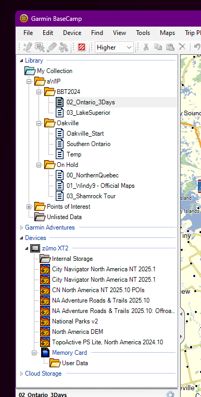Click the User Data folder icon
This screenshot has width=201, height=397.
coord(55,363)
